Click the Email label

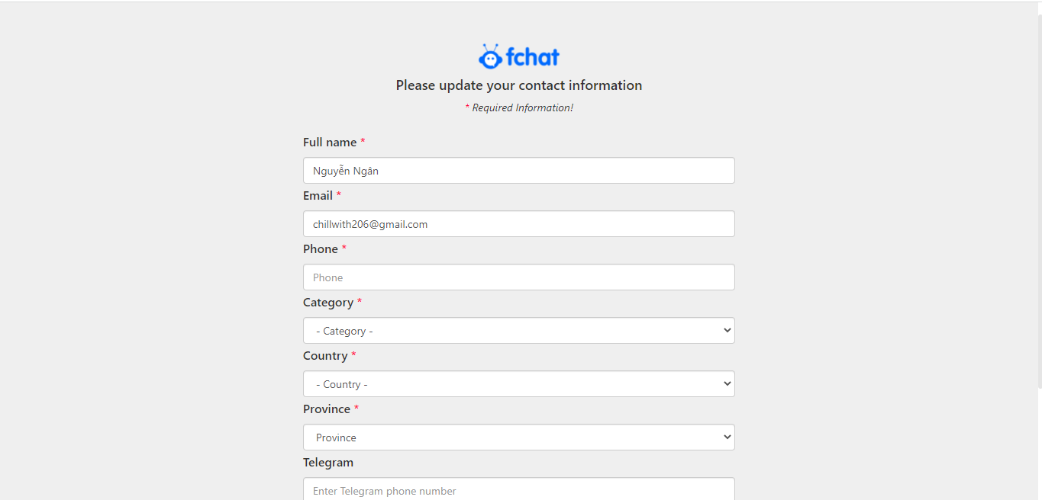pyautogui.click(x=318, y=196)
